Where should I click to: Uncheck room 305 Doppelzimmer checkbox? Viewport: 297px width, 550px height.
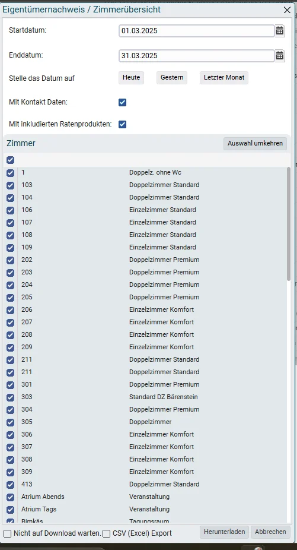click(11, 422)
